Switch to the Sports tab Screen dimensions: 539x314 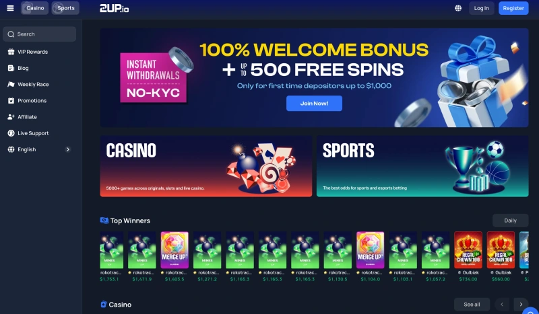click(65, 8)
